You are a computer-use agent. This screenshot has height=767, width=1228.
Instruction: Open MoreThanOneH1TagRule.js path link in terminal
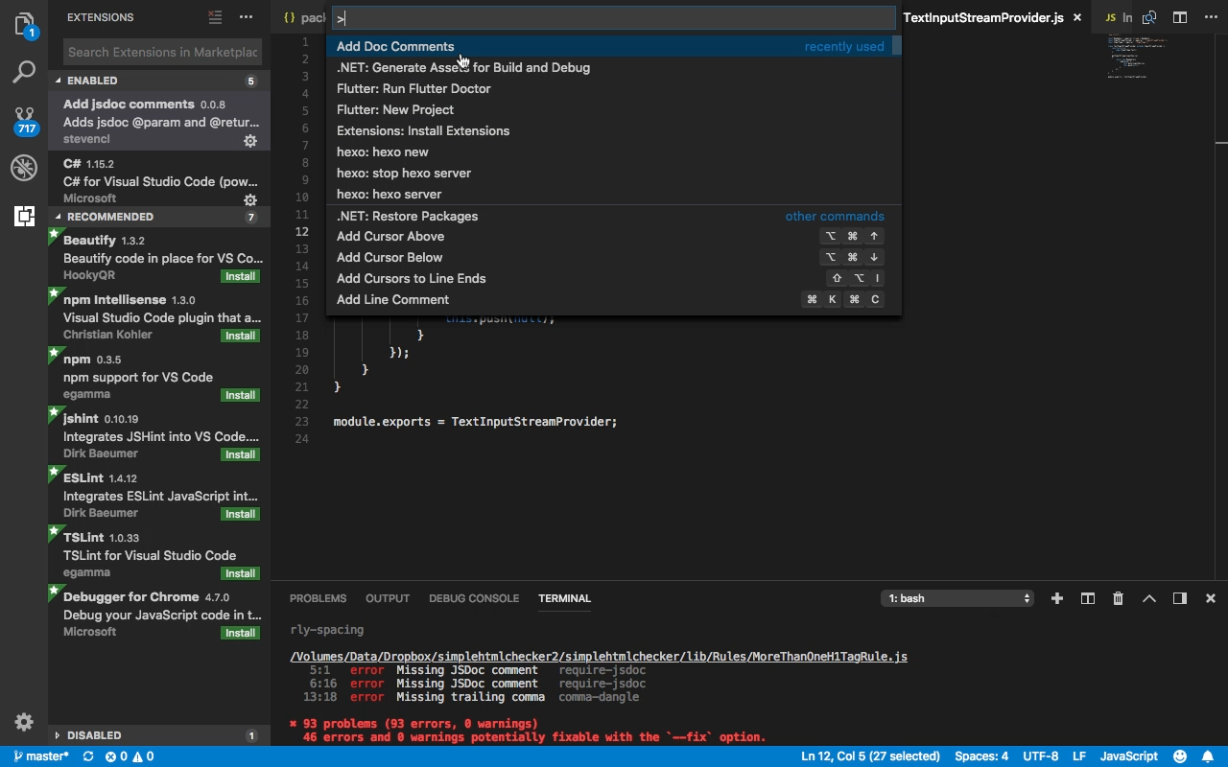[599, 657]
